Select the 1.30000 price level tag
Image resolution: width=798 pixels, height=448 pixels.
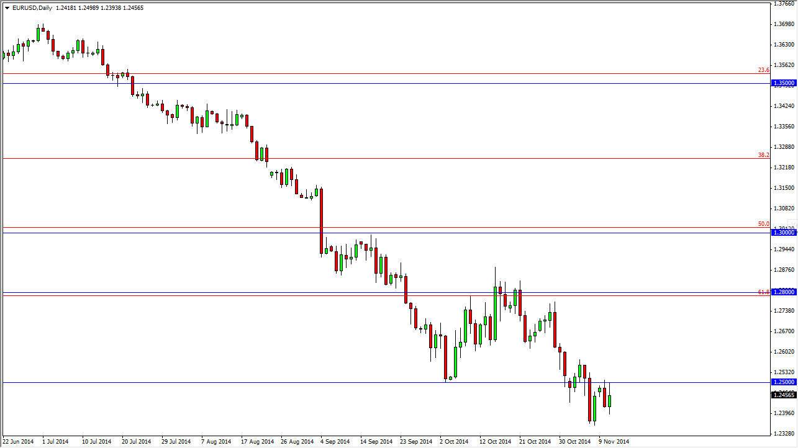(782, 232)
